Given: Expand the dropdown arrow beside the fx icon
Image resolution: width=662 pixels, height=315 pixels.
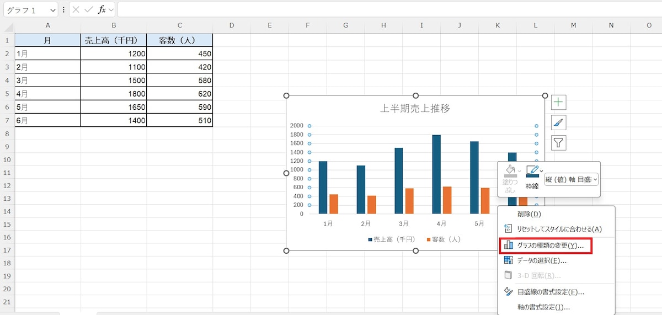Looking at the screenshot, I should (111, 10).
